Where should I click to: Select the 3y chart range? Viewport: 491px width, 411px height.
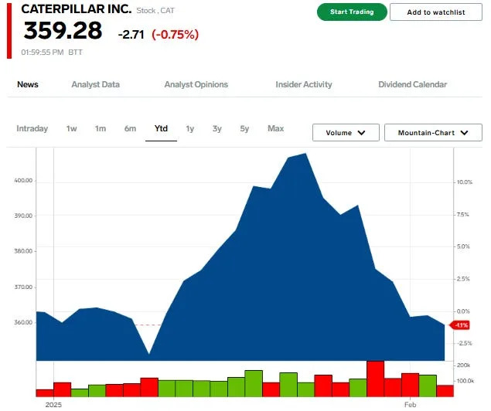[217, 128]
